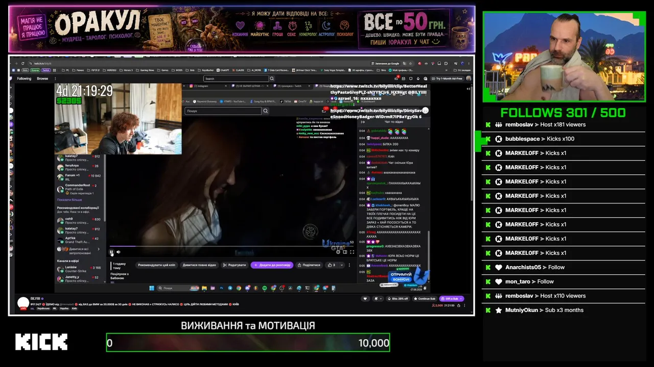Reload the browser page
654x367 pixels.
(23, 63)
